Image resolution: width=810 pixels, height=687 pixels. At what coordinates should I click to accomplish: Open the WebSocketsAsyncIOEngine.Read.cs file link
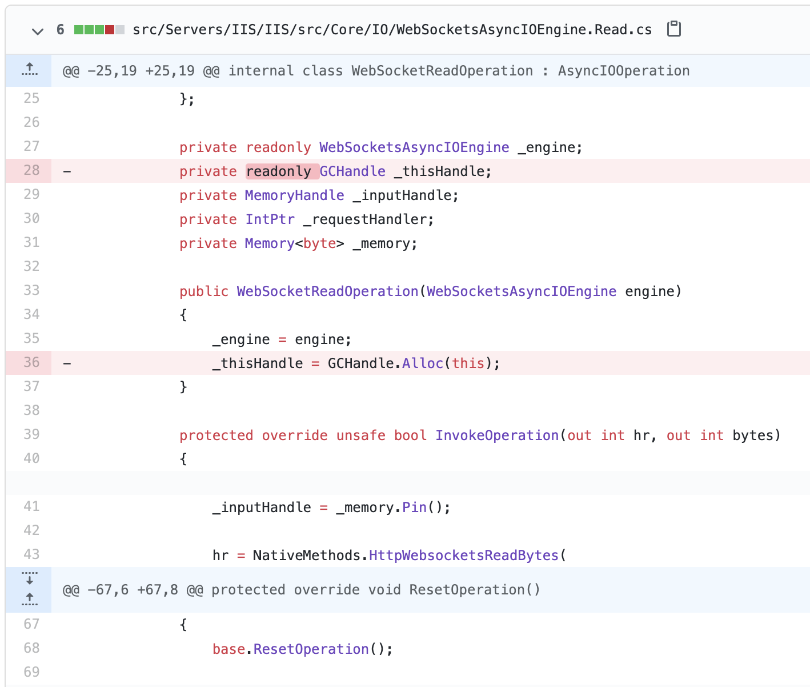392,29
